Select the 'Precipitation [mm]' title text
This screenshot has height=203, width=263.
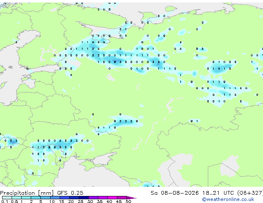27,193
